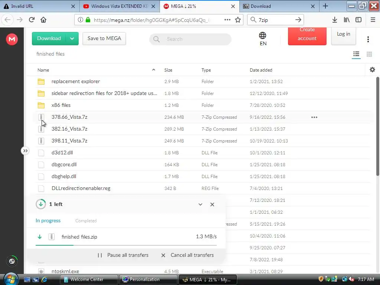Image resolution: width=380 pixels, height=285 pixels.
Task: Open column settings gear icon
Action: click(372, 70)
